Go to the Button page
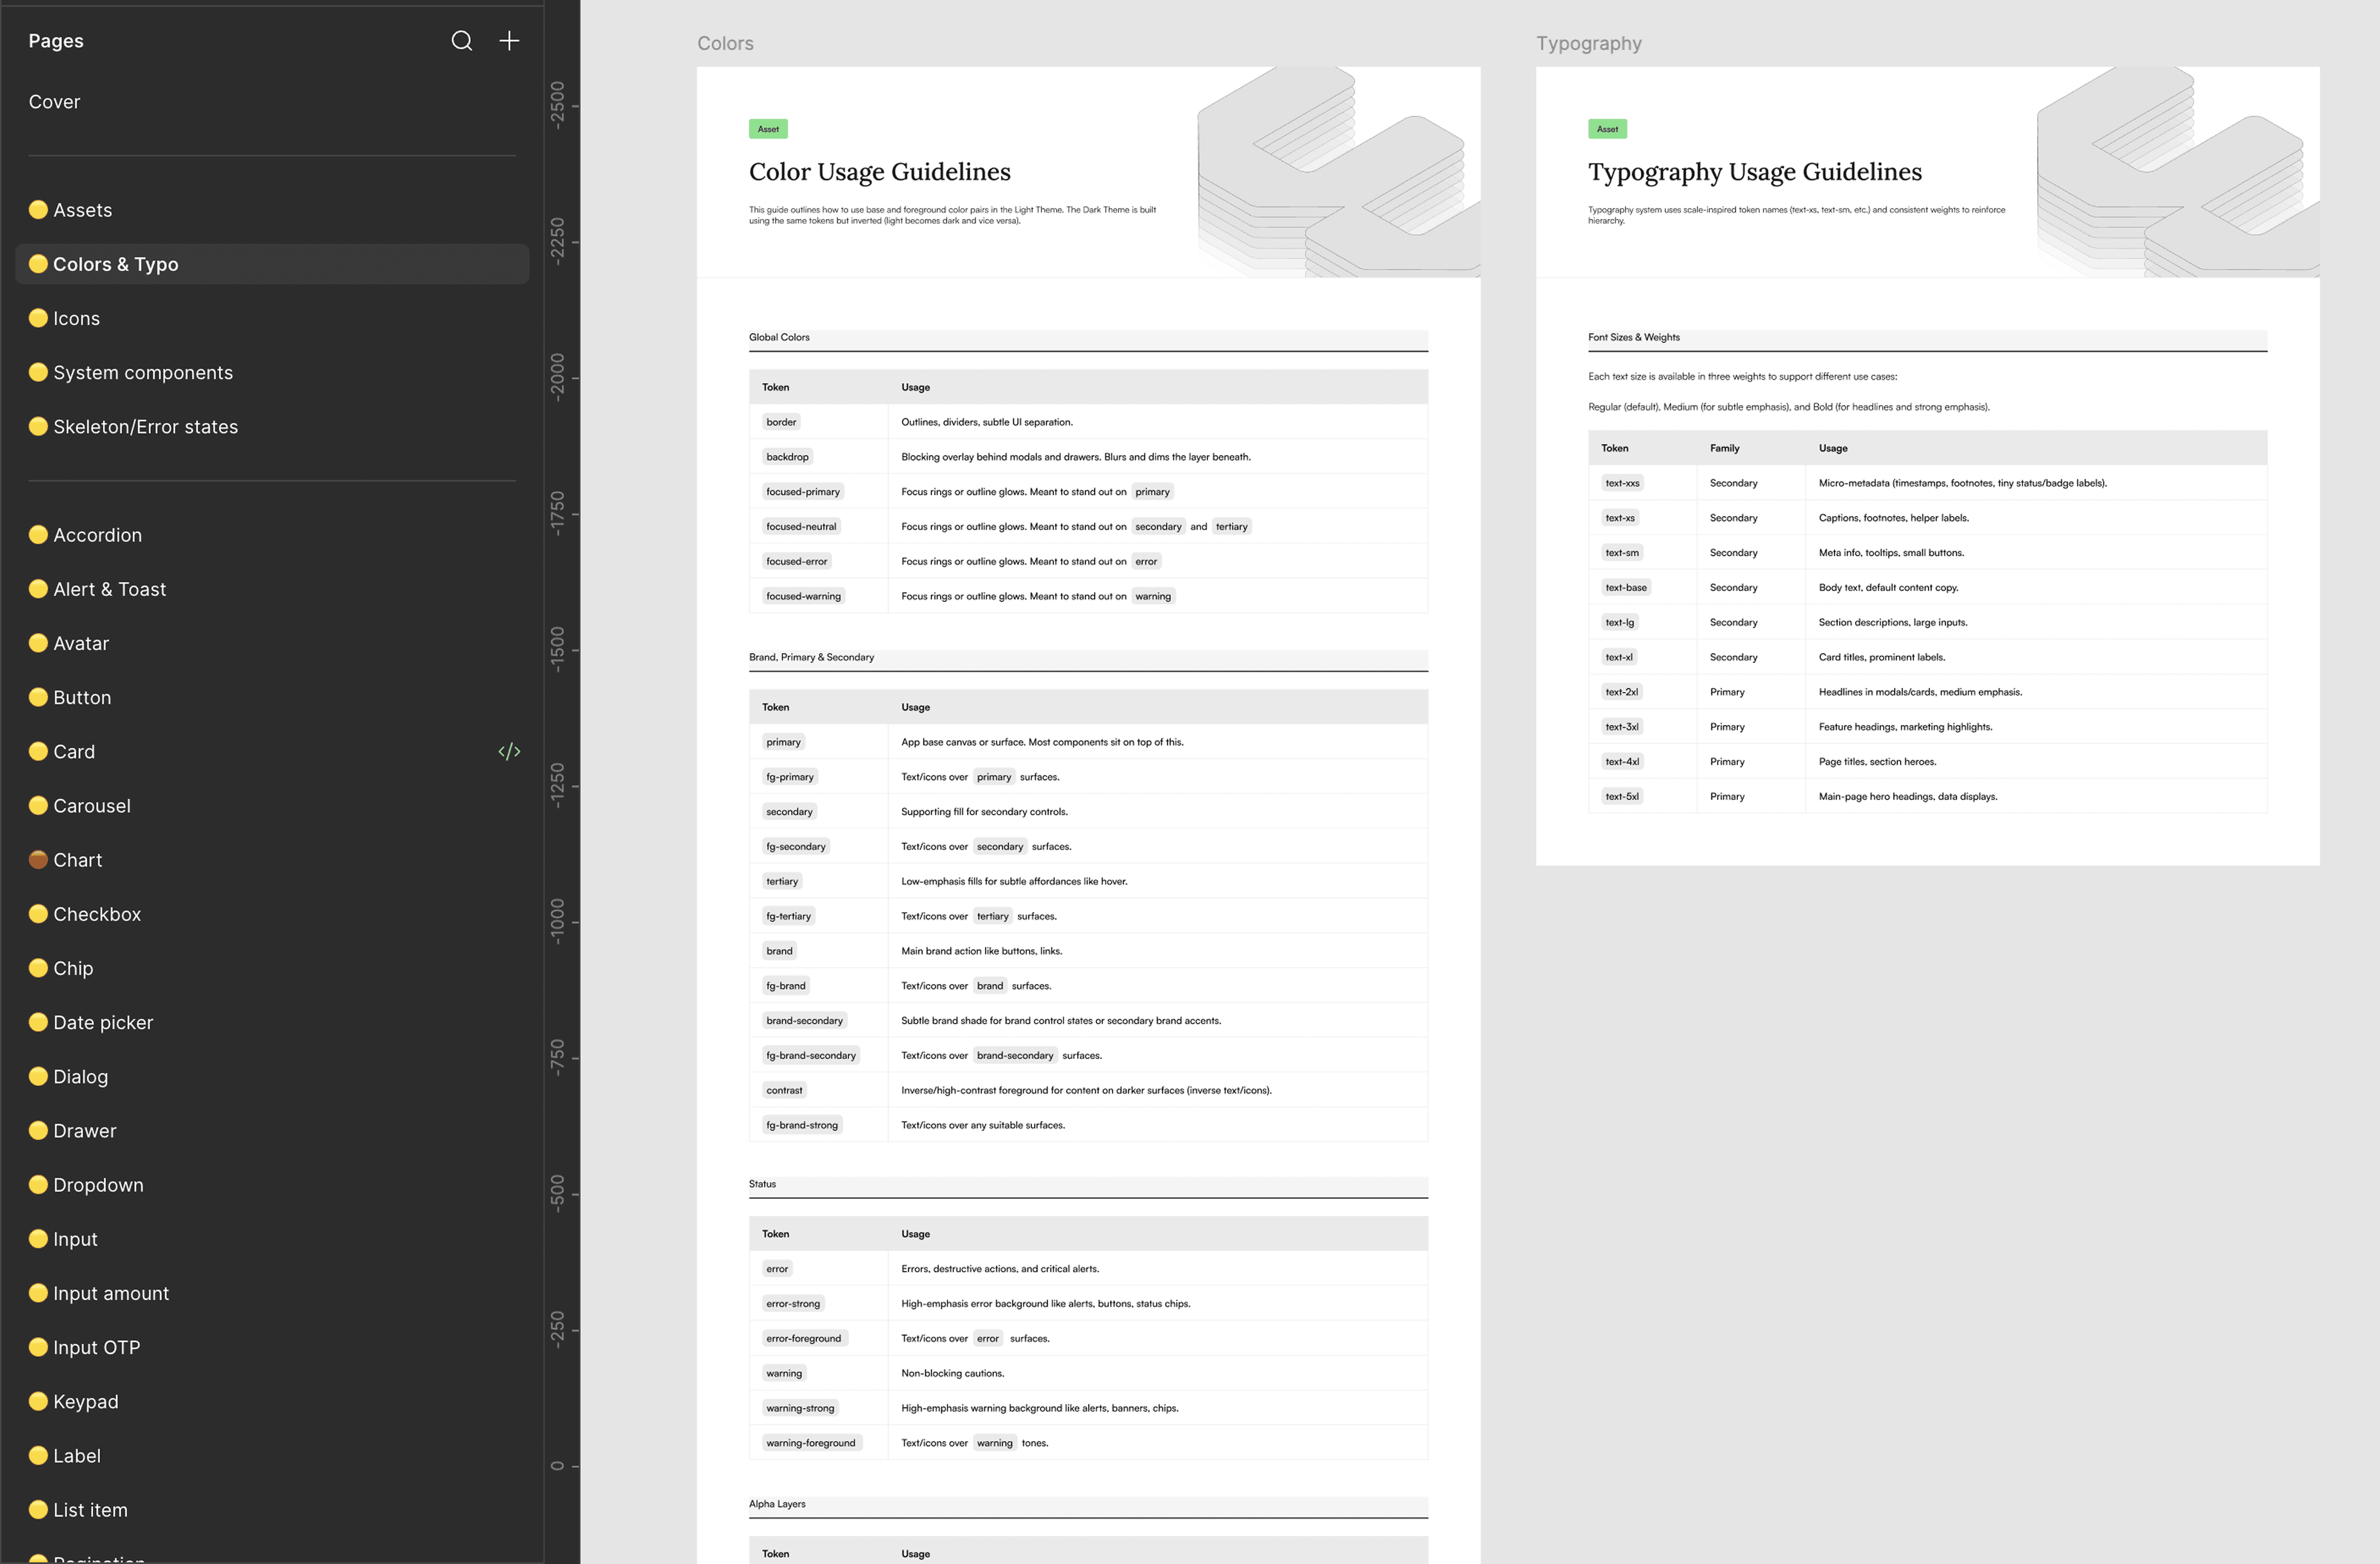 click(x=272, y=698)
